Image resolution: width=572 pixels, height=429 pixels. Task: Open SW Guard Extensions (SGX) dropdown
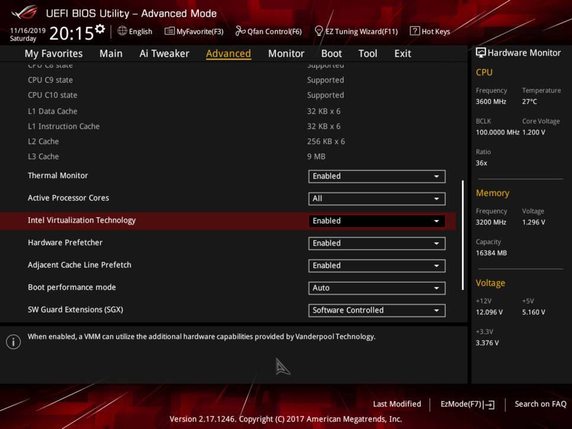(377, 310)
